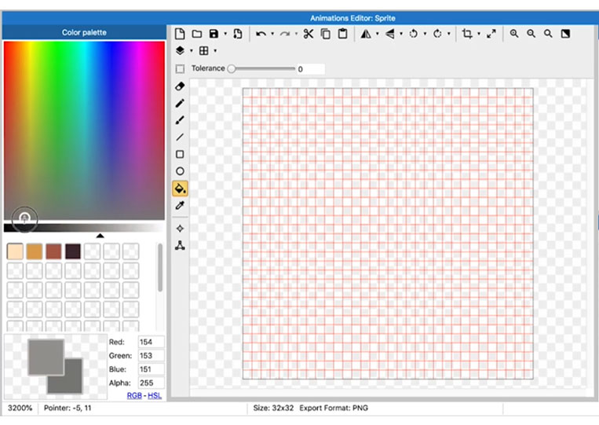Screen dimensions: 599x425
Task: Select the Line tool
Action: point(180,137)
